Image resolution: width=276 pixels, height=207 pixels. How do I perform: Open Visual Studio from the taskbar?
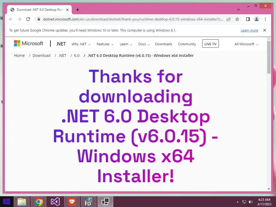tap(55, 202)
